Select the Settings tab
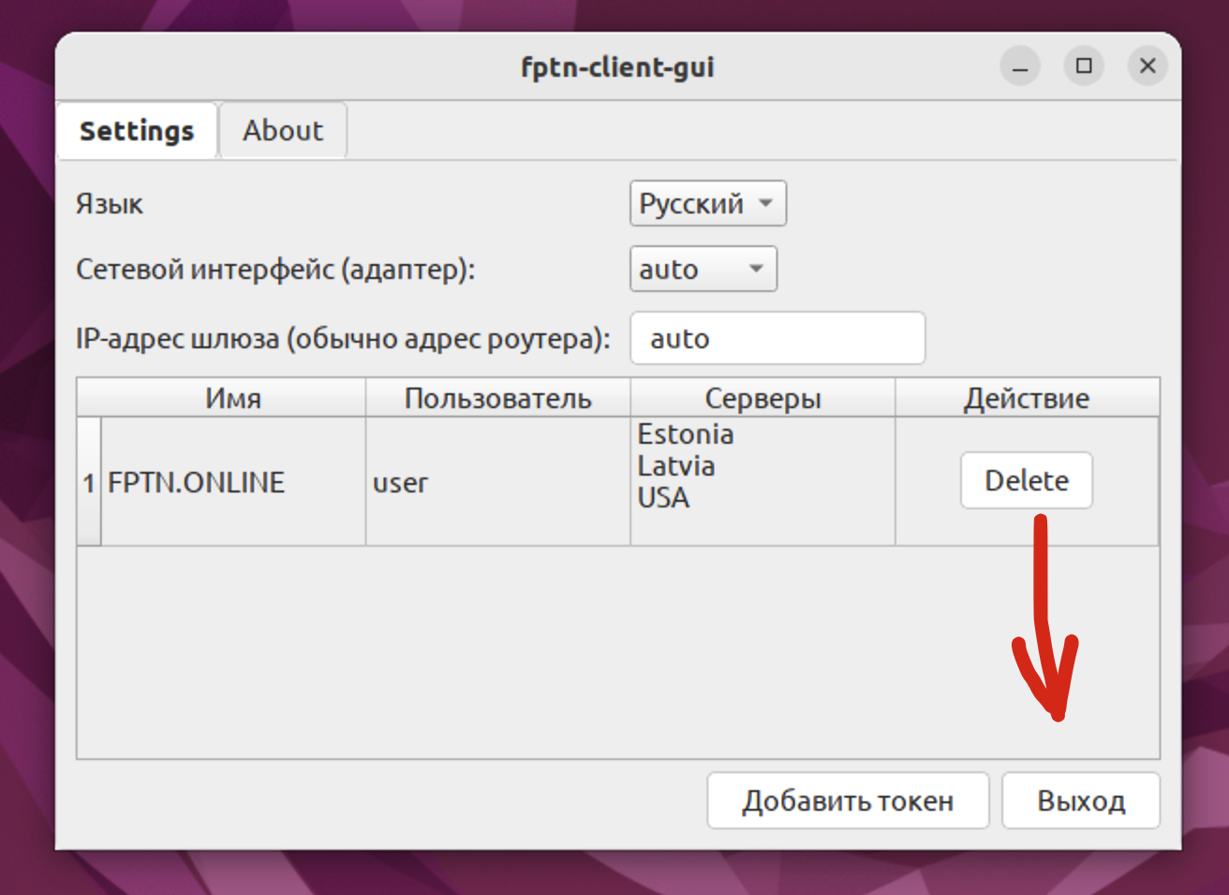1229x895 pixels. click(x=137, y=130)
